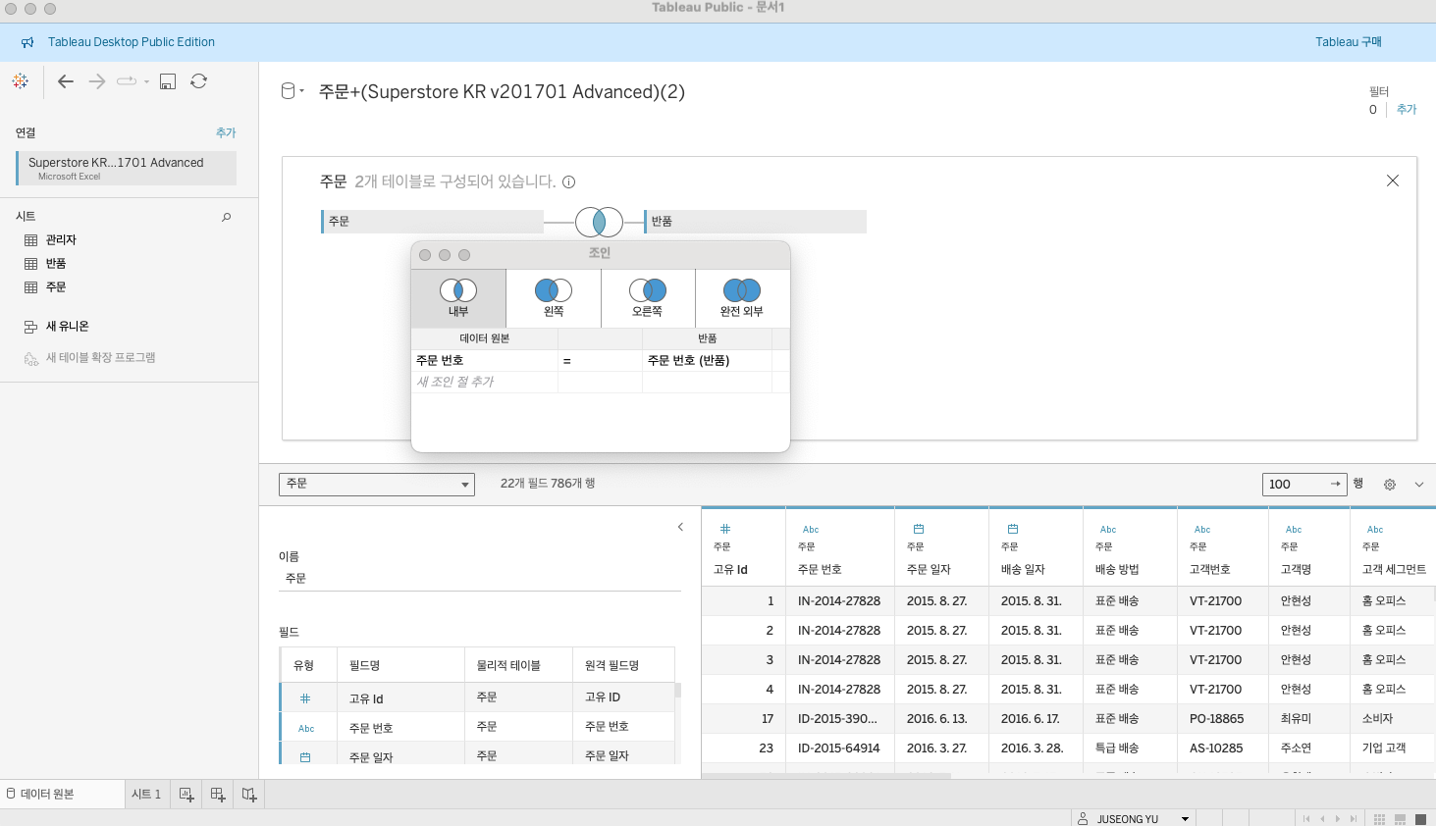Viewport: 1436px width, 826px height.
Task: Open the 주문 table dropdown
Action: coord(377,485)
